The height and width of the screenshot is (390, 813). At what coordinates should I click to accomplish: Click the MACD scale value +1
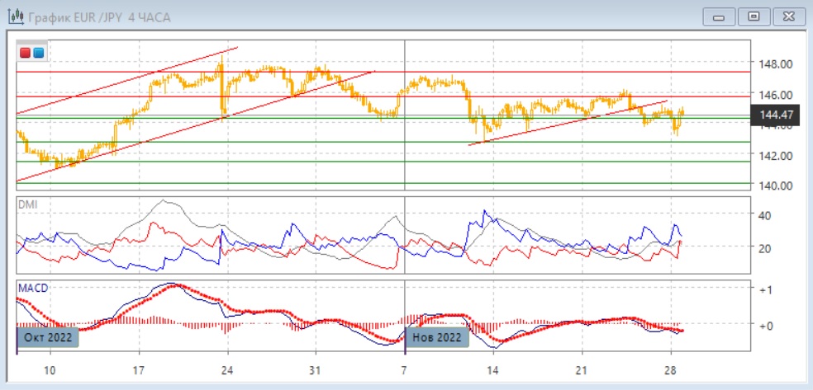coord(764,290)
